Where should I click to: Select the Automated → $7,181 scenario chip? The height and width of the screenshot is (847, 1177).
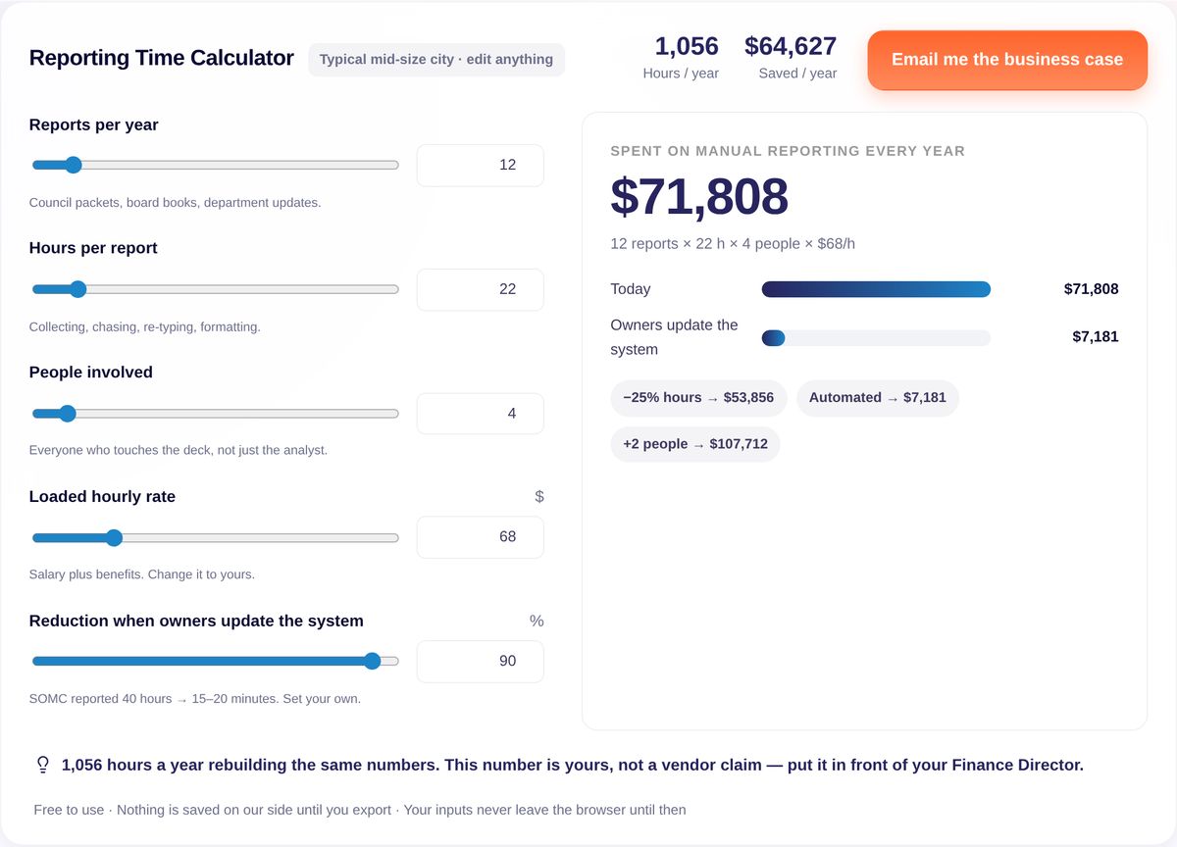coord(878,398)
